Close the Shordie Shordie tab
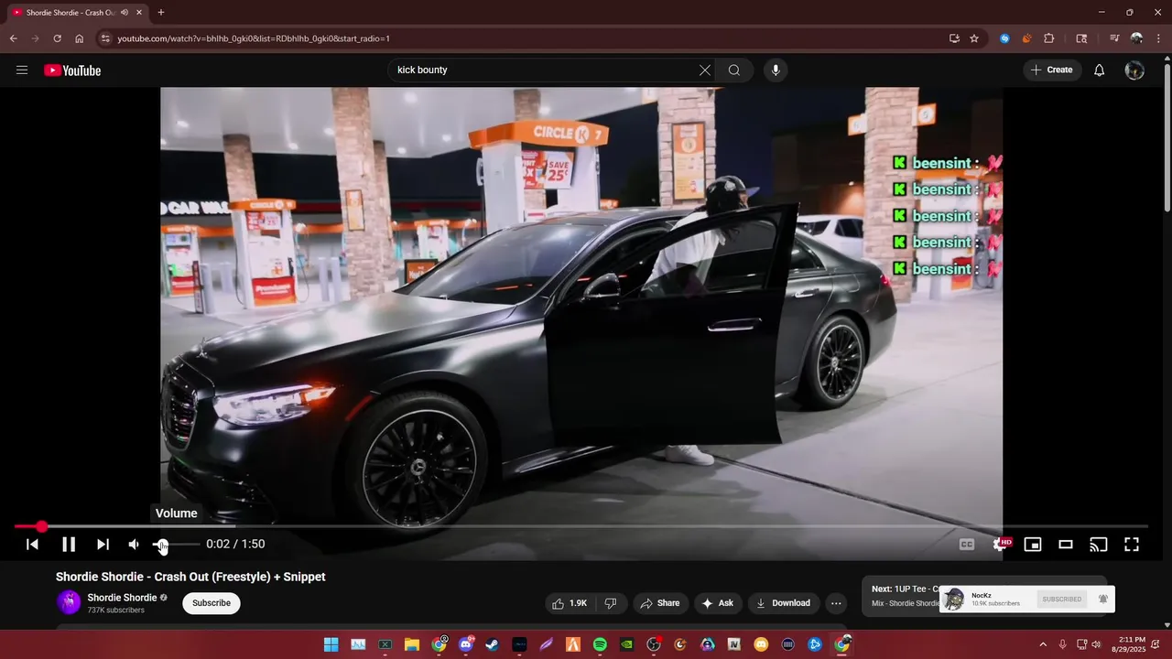Screen dimensions: 1172x659 pyautogui.click(x=138, y=13)
